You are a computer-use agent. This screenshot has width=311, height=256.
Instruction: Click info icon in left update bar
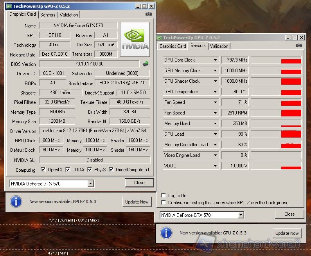16,202
